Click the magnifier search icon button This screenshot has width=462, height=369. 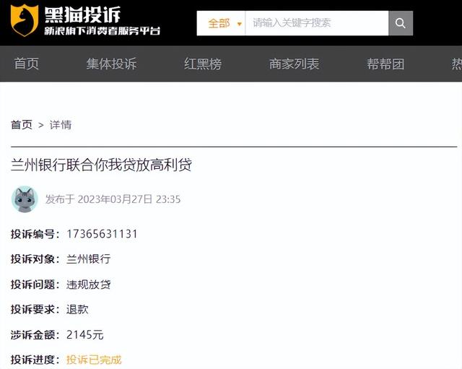401,23
